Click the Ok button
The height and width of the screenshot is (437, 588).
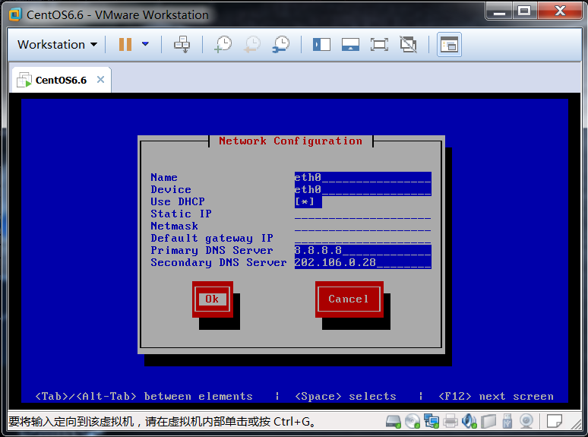212,299
